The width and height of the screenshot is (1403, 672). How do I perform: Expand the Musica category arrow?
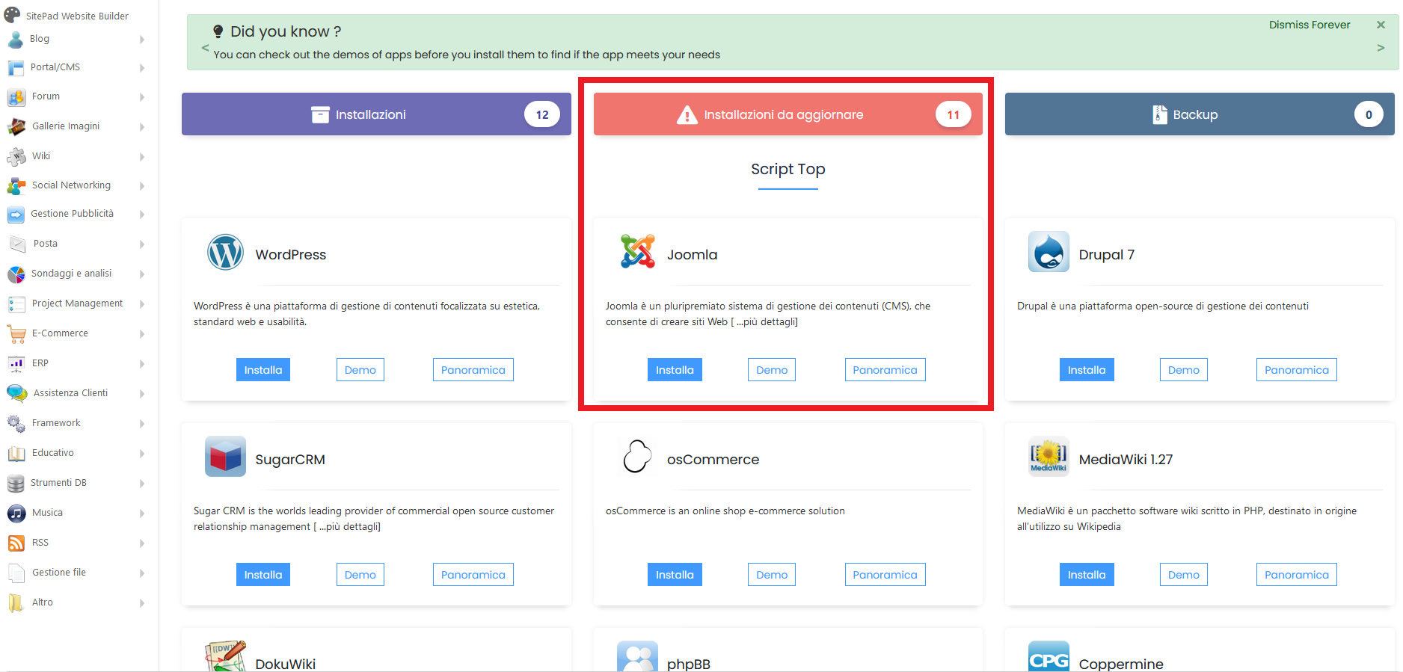142,514
